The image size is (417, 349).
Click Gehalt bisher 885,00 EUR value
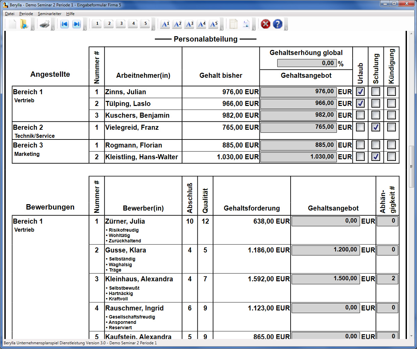(x=240, y=145)
